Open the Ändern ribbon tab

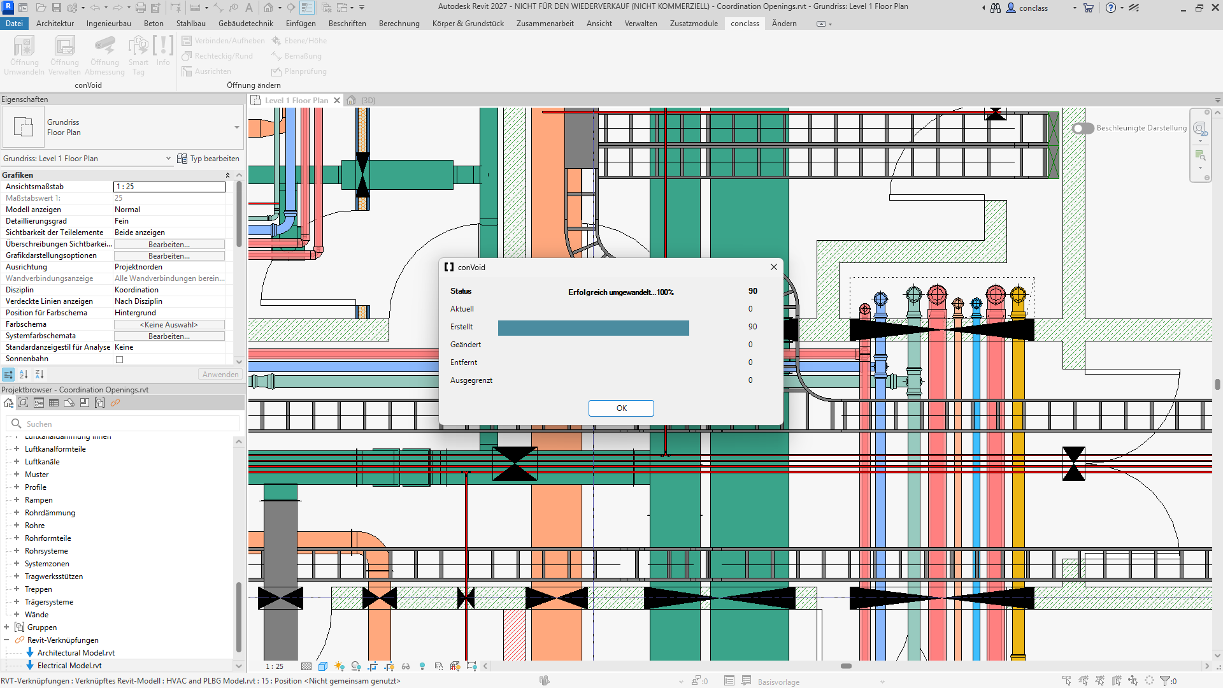[784, 24]
